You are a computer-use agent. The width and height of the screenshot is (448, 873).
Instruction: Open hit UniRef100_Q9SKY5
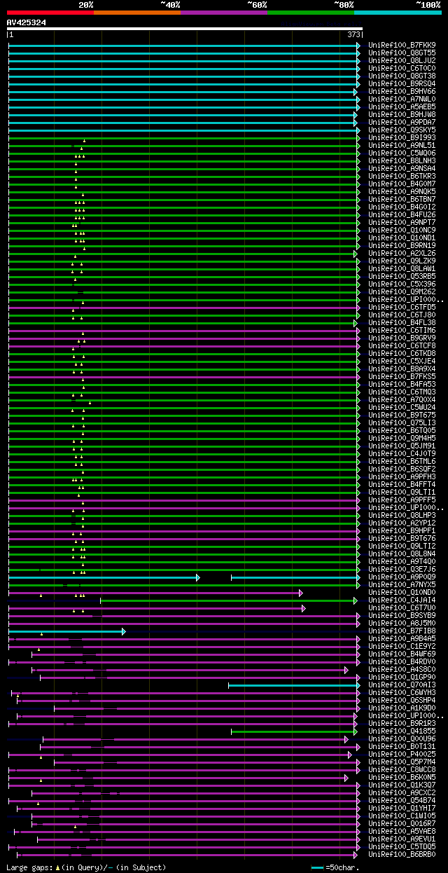tap(402, 130)
